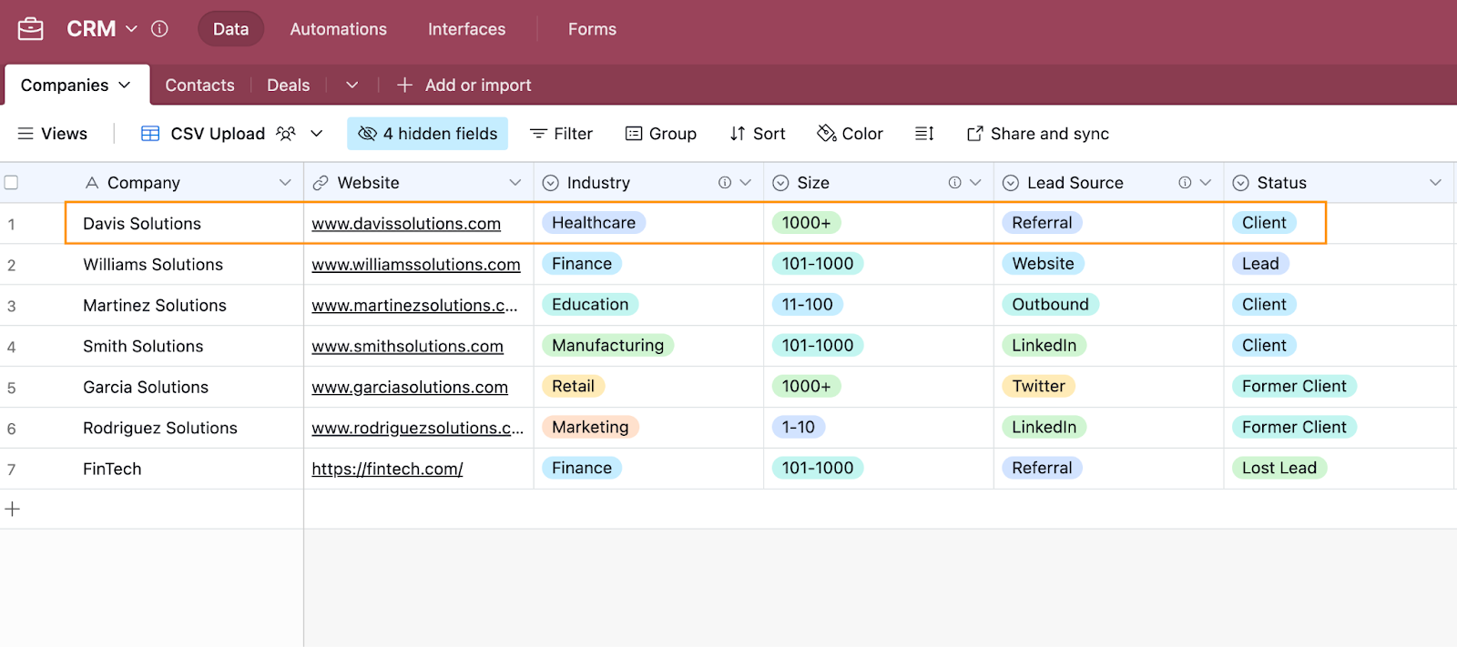Expand the more tables chevron after Deals
This screenshot has width=1457, height=647.
(x=352, y=85)
